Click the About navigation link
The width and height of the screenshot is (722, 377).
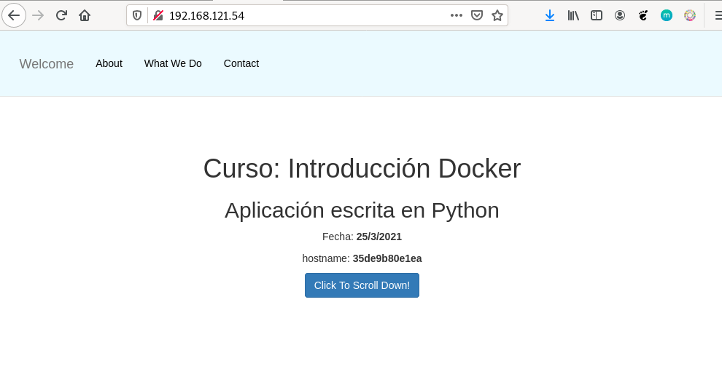(x=109, y=63)
